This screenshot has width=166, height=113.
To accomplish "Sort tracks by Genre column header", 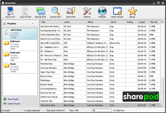I will [117, 22].
